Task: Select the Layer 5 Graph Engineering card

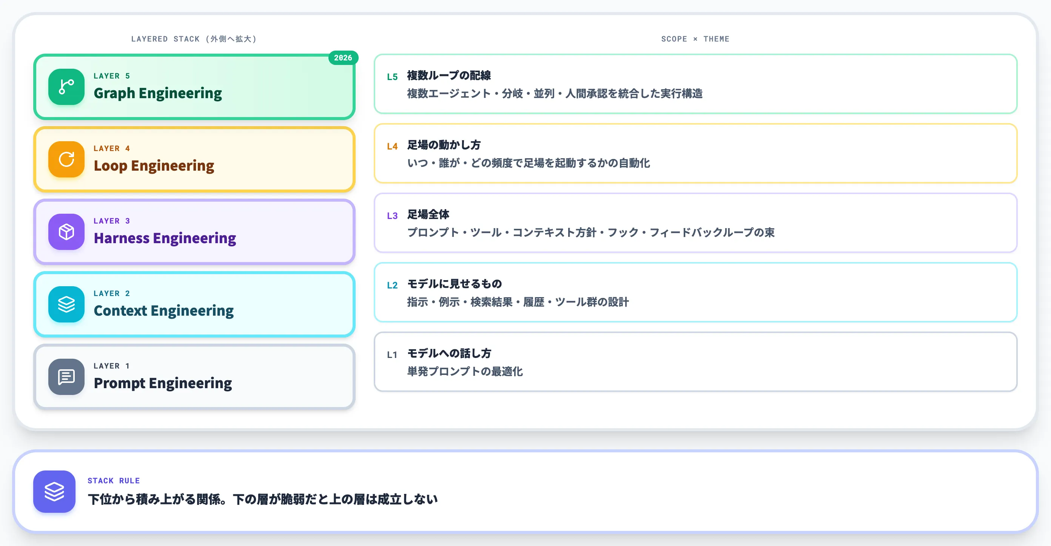Action: 194,87
